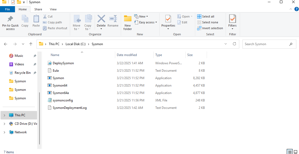Screen dimensions: 299x154
Task: Switch to details view layout
Action: (290, 152)
